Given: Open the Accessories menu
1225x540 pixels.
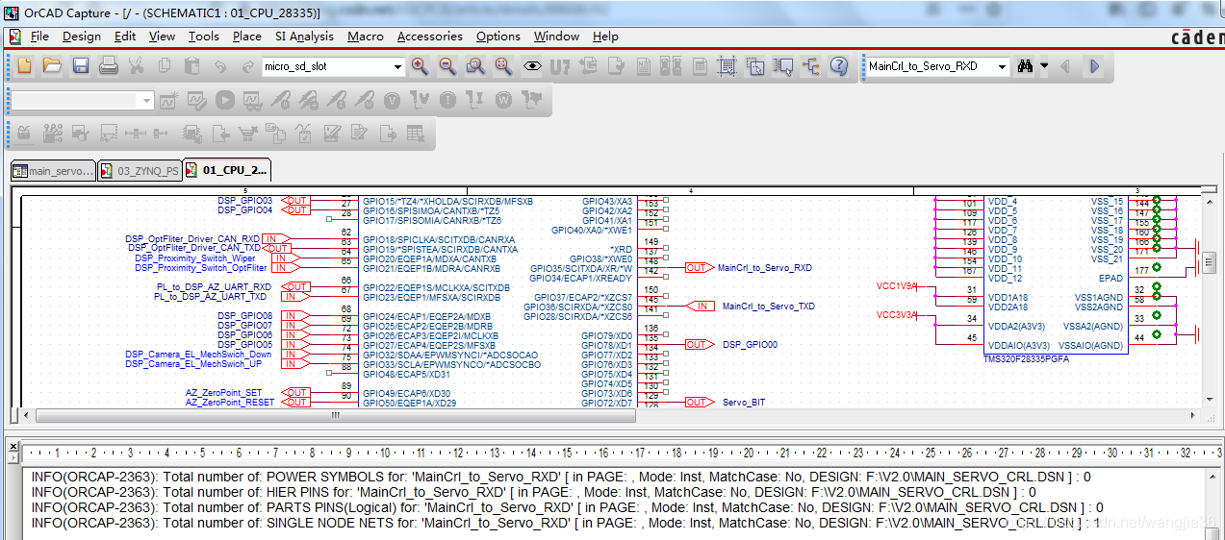Looking at the screenshot, I should [429, 37].
